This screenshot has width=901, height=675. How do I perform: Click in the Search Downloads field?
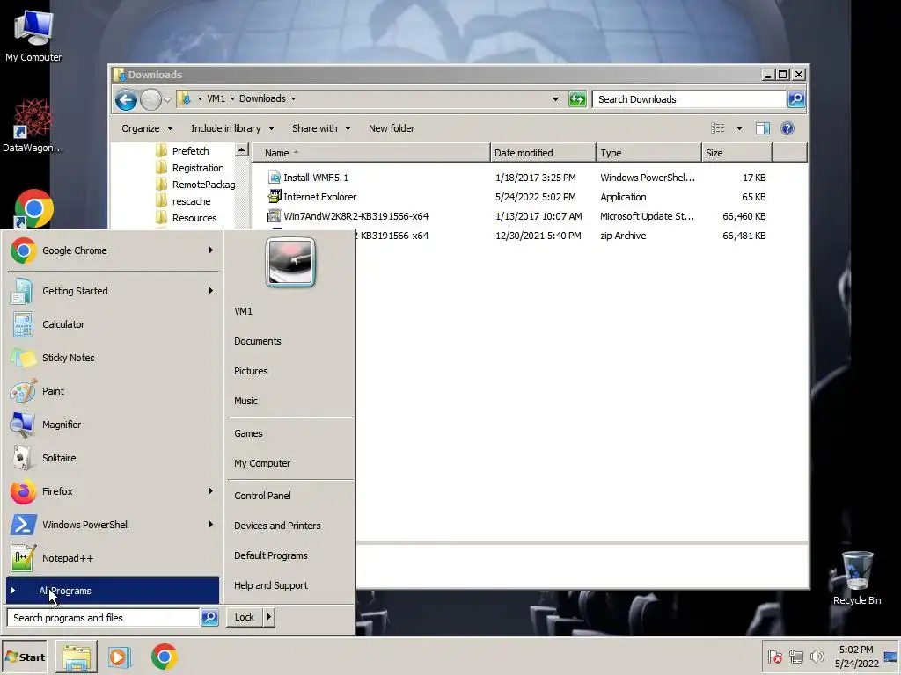click(689, 99)
